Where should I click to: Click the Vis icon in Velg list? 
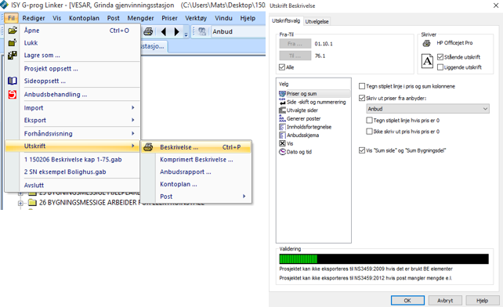pos(282,143)
